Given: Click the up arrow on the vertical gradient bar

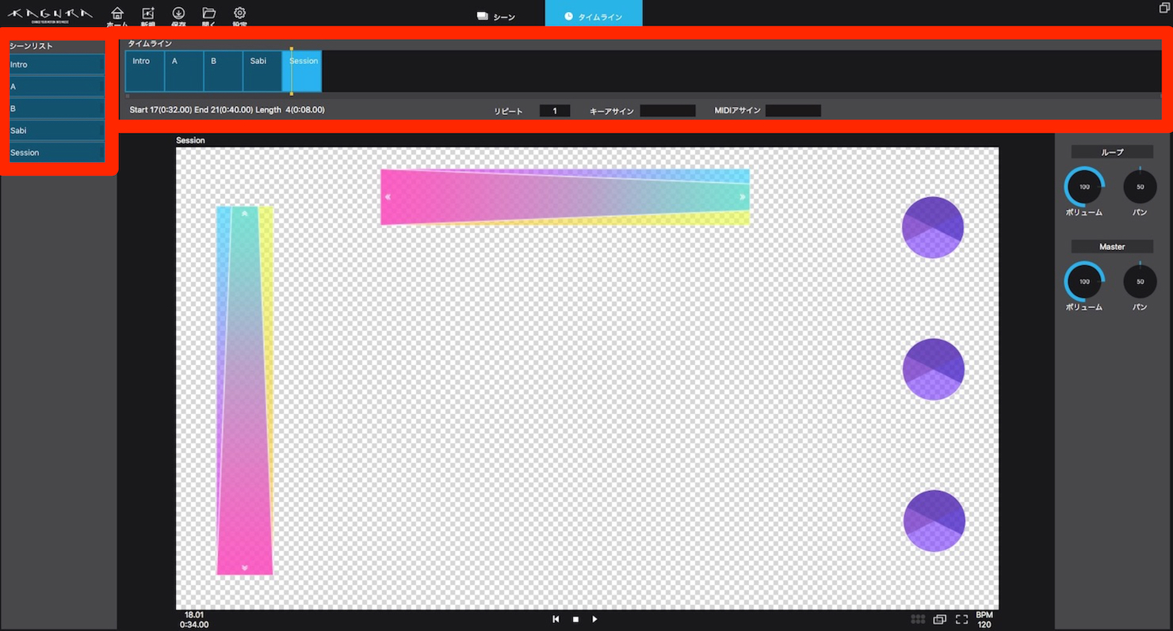Looking at the screenshot, I should pos(245,213).
